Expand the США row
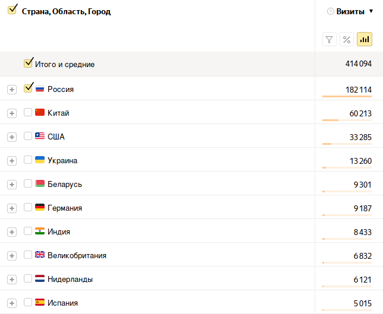 pos(12,137)
